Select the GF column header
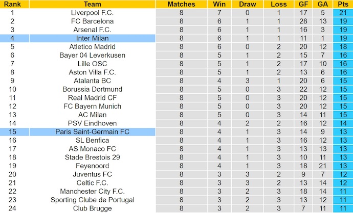Screen dimensions: 353x213 point(304,4)
